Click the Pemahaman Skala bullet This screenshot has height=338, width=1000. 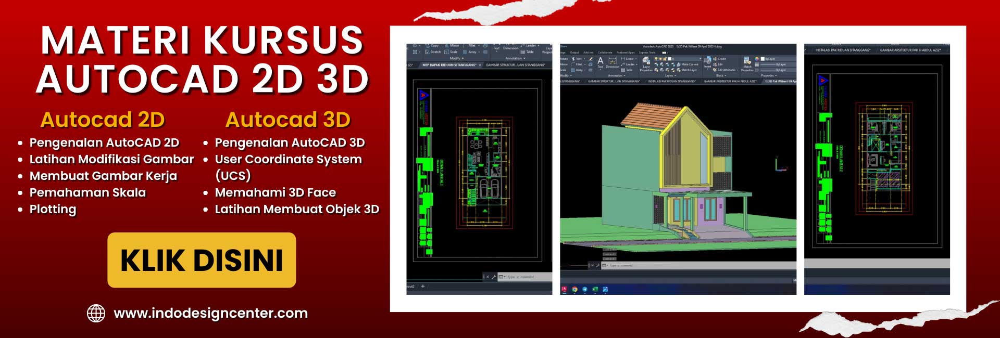click(87, 192)
